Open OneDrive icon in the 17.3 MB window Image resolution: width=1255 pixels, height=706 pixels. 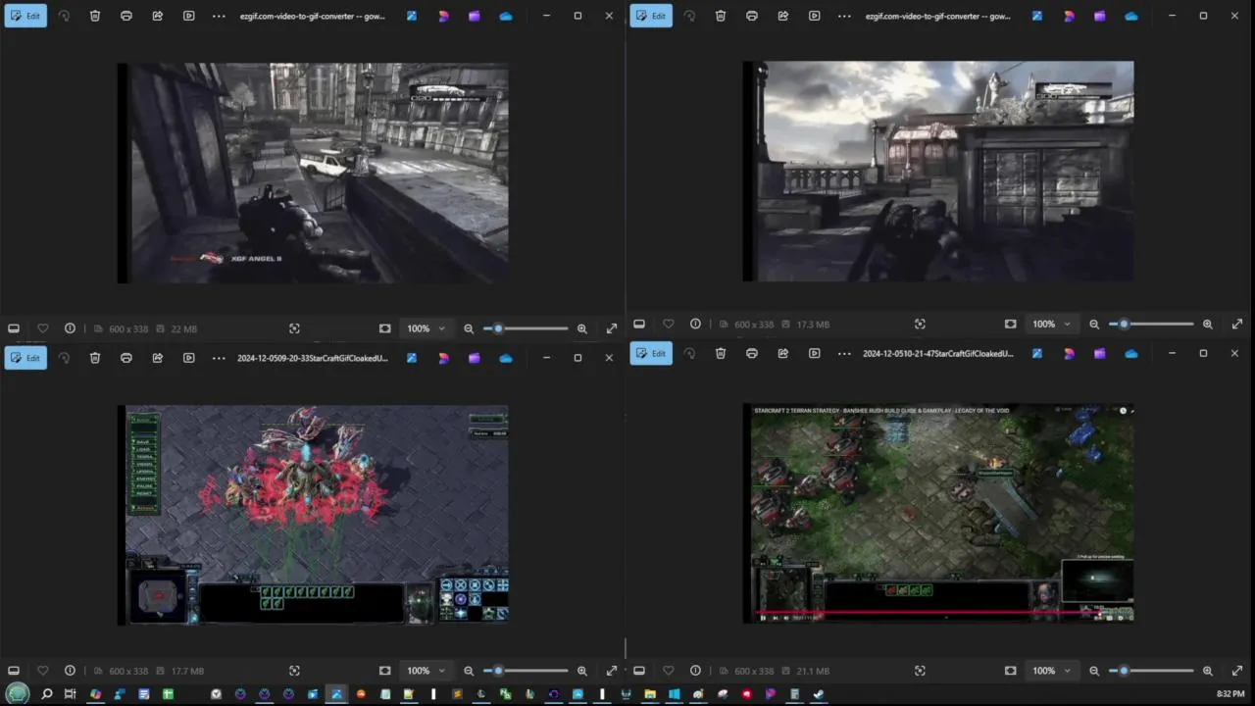point(1131,16)
